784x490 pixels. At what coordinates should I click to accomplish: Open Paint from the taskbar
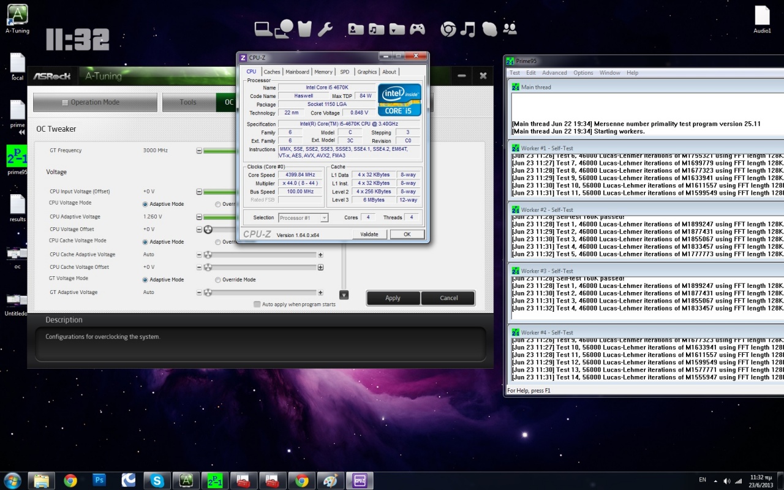[330, 481]
